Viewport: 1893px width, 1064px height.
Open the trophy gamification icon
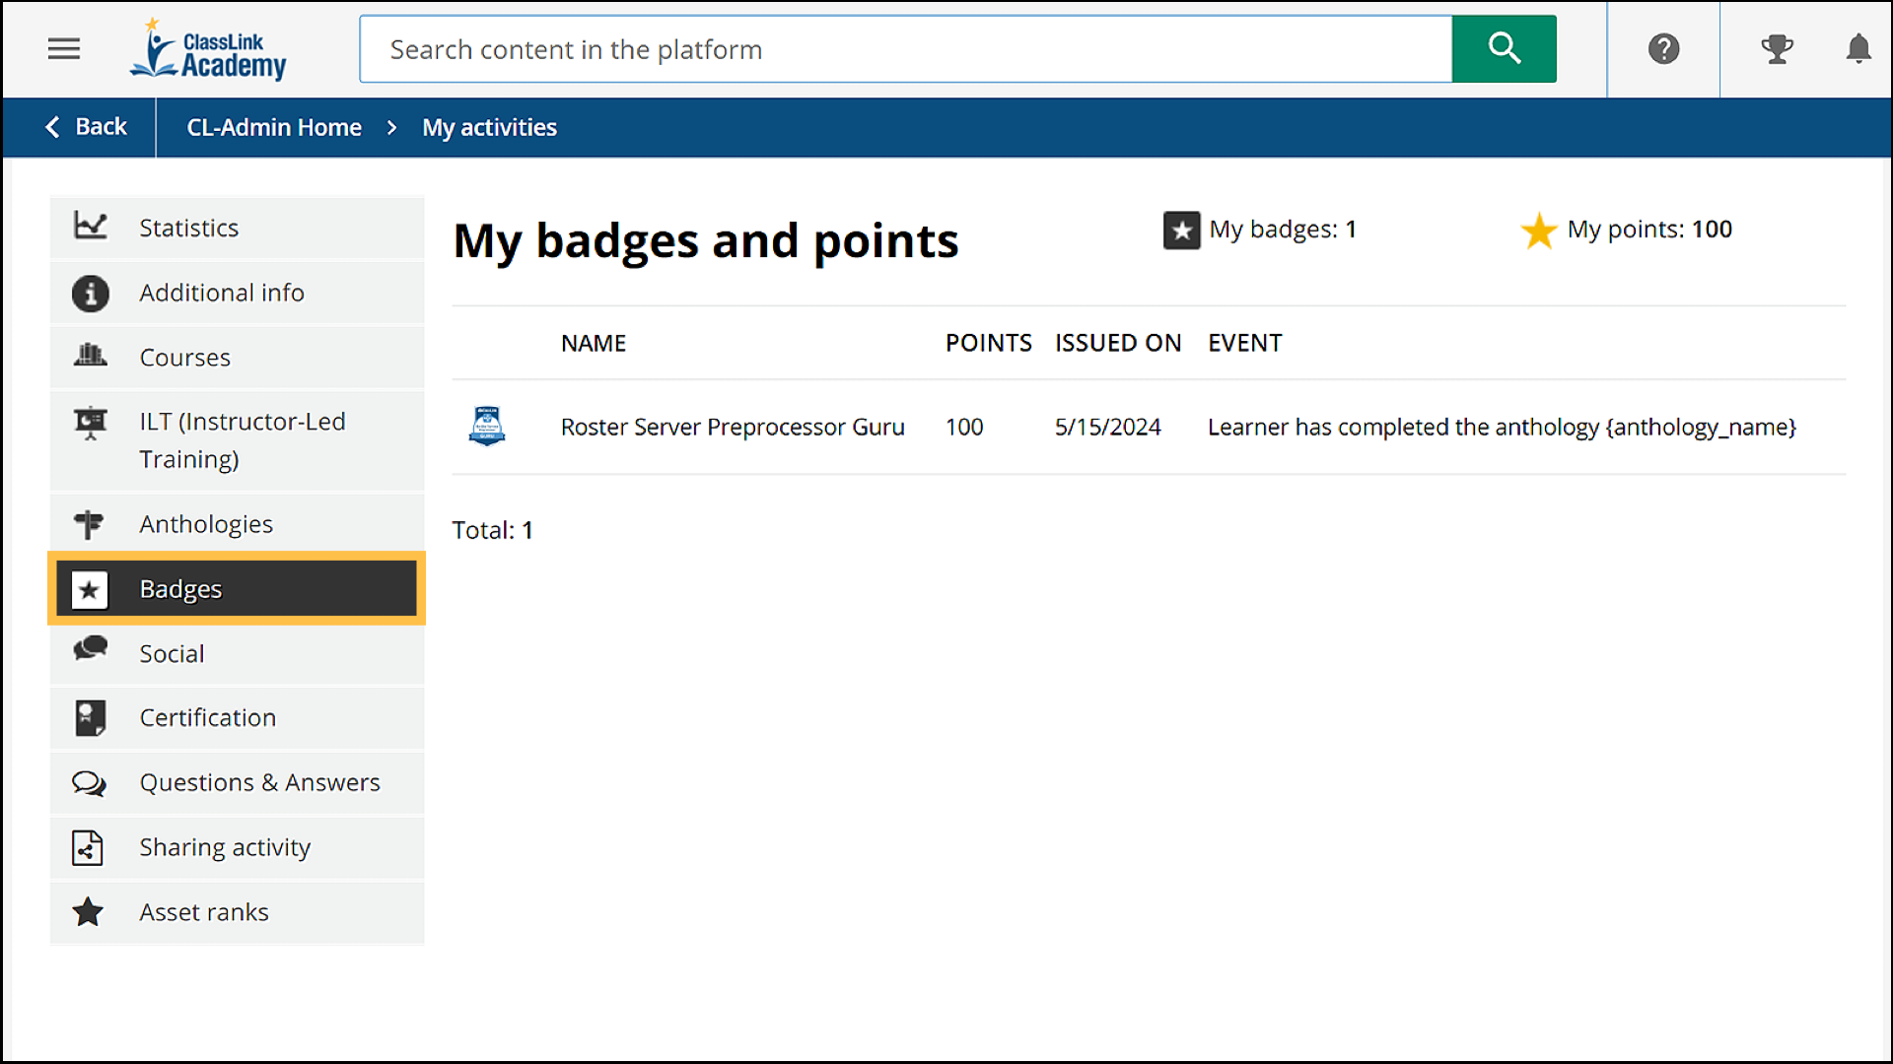pyautogui.click(x=1777, y=48)
